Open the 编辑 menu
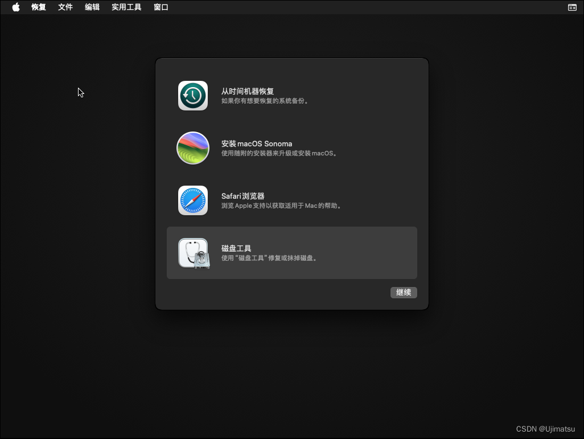This screenshot has width=584, height=439. pos(92,7)
